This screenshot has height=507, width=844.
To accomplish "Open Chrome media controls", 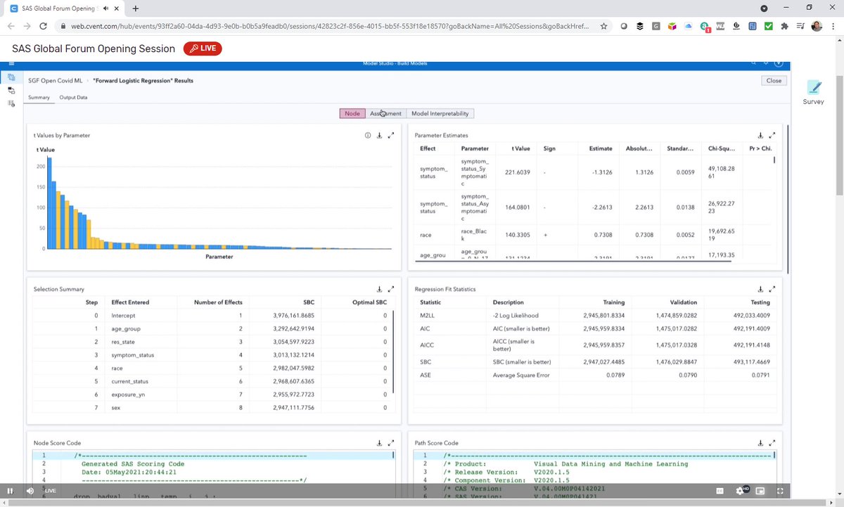I will tap(801, 26).
